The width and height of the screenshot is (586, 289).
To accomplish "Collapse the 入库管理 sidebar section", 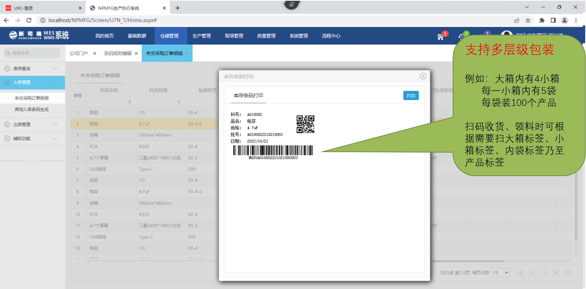I will tap(55, 82).
